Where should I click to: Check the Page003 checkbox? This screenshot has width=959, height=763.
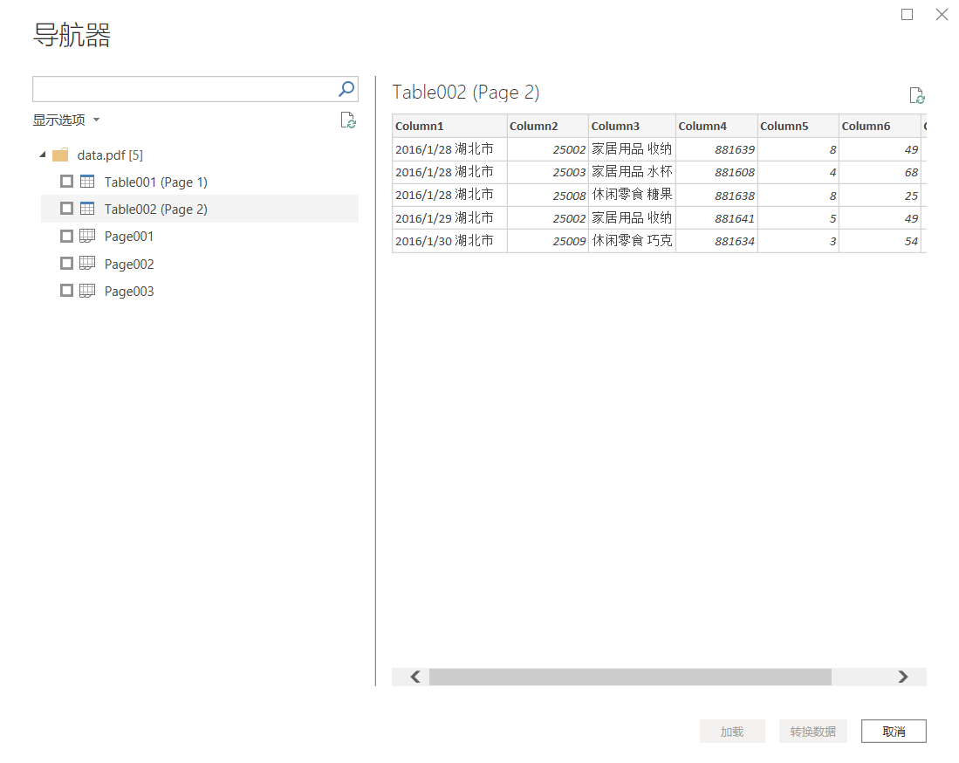click(66, 290)
